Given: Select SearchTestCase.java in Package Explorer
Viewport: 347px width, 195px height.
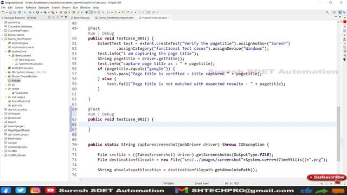Looking at the screenshot, I should (31, 64).
